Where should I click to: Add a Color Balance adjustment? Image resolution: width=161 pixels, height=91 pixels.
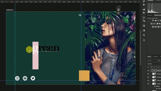154,24
